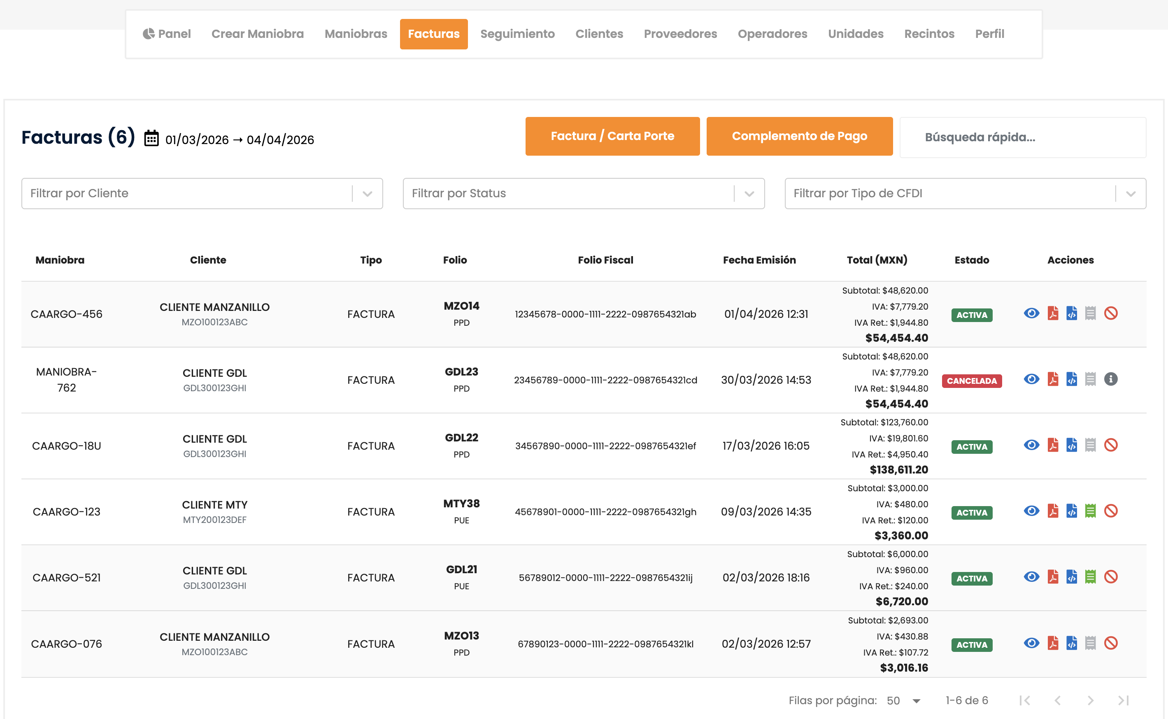Open cancellation info for invoice GDL23

(x=1110, y=380)
